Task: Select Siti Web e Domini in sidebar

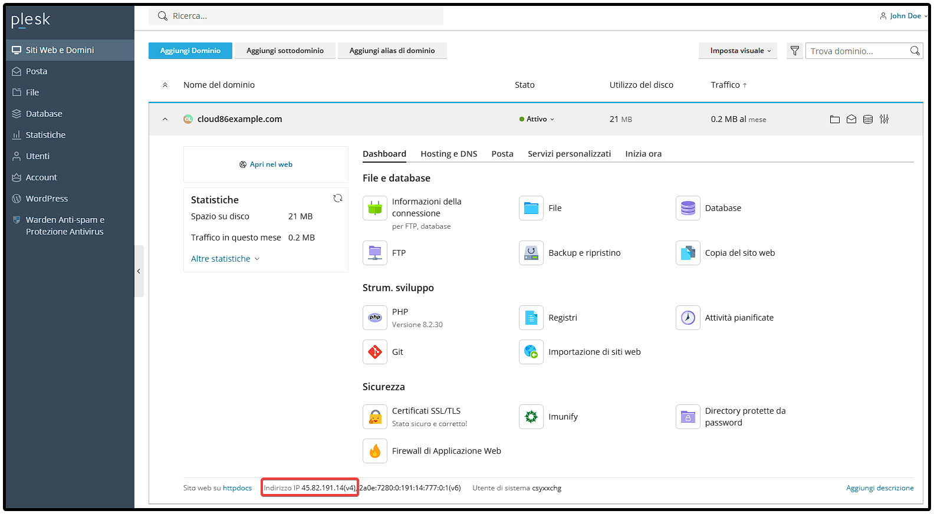Action: pos(70,50)
